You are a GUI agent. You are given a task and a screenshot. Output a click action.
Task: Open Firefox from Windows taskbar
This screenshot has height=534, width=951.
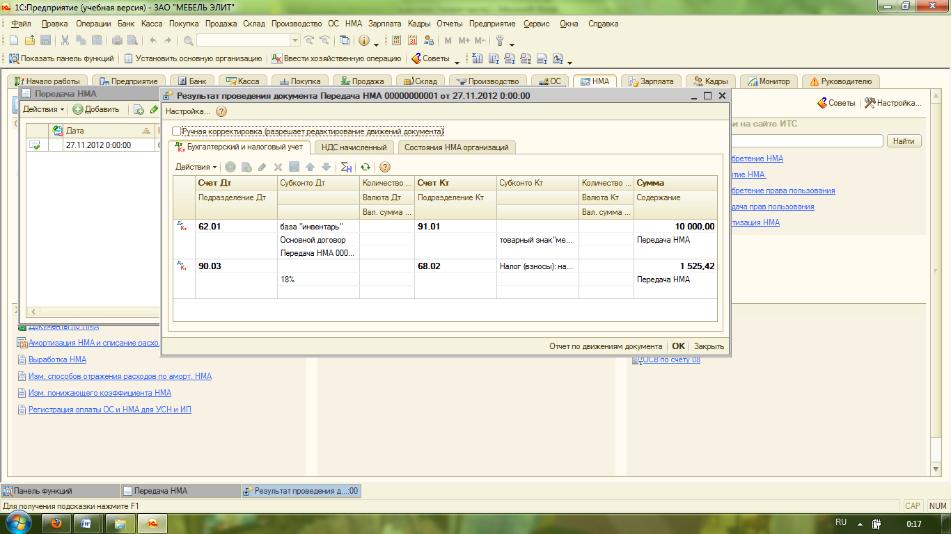(56, 522)
